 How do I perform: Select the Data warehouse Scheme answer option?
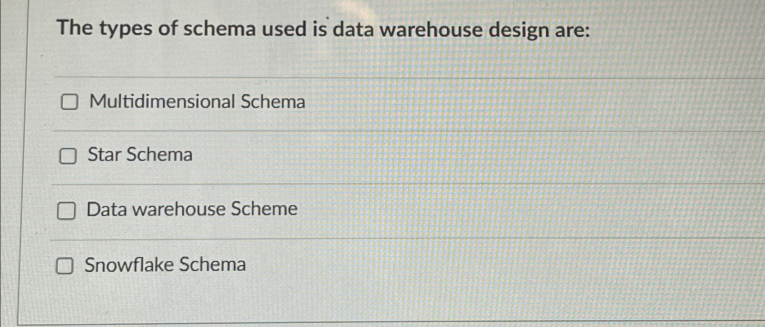(191, 209)
